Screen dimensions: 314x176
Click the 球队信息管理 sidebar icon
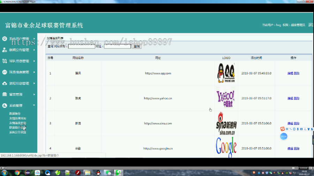click(5, 61)
